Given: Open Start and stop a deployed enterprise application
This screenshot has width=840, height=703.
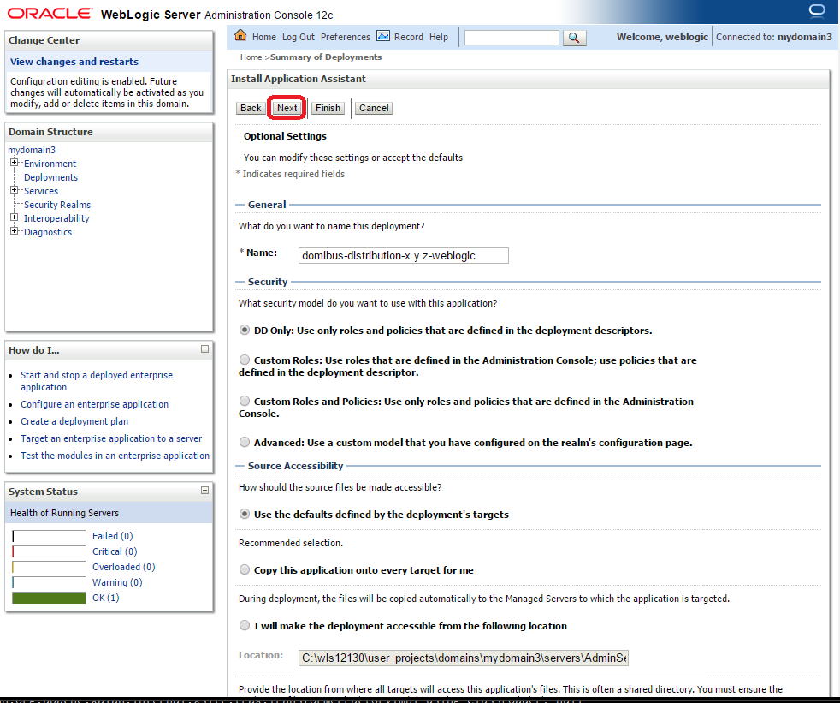Looking at the screenshot, I should point(97,381).
